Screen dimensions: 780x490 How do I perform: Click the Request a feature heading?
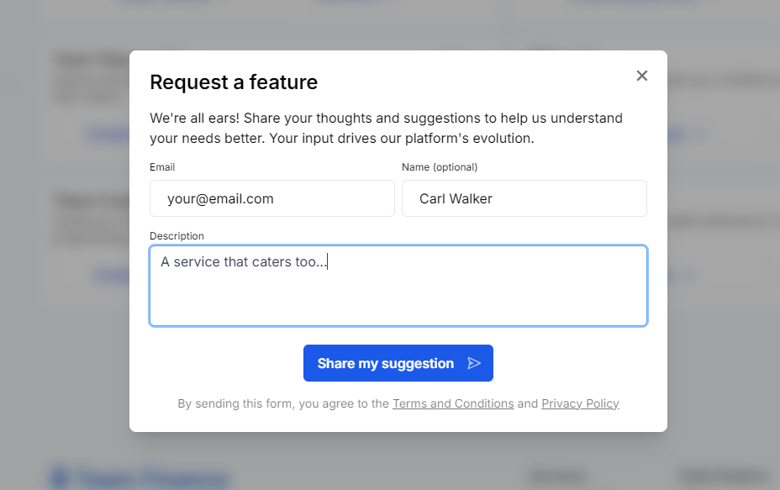point(234,82)
